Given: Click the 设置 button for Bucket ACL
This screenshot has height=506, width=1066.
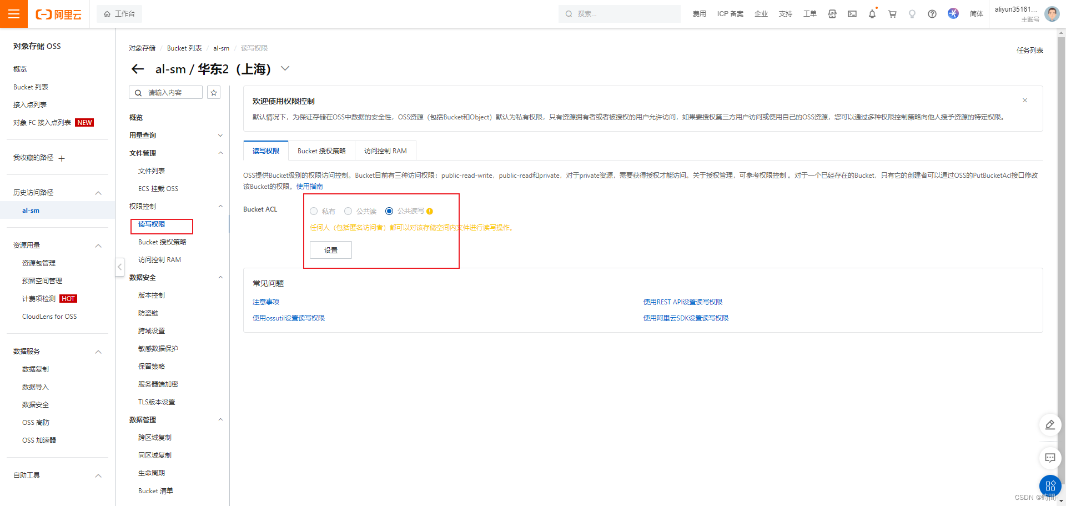Looking at the screenshot, I should pos(330,250).
